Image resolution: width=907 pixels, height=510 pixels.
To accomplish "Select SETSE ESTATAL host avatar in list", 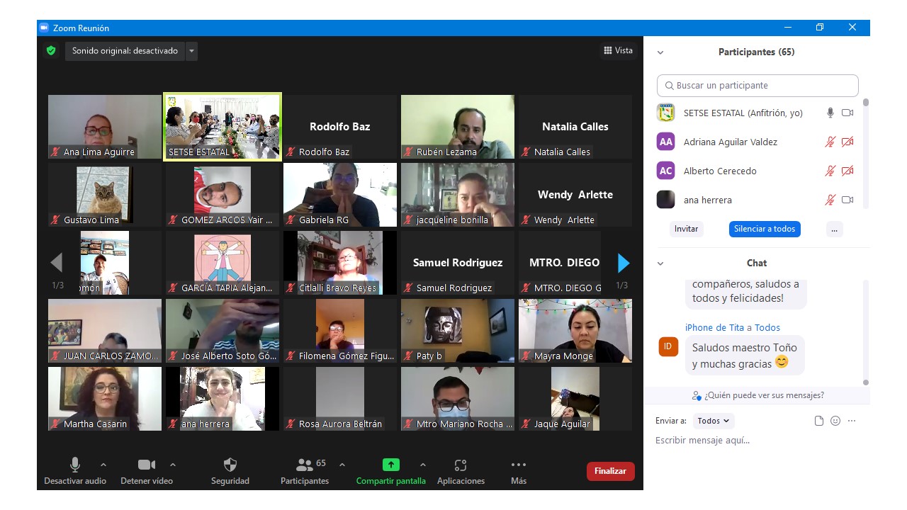I will pos(665,113).
